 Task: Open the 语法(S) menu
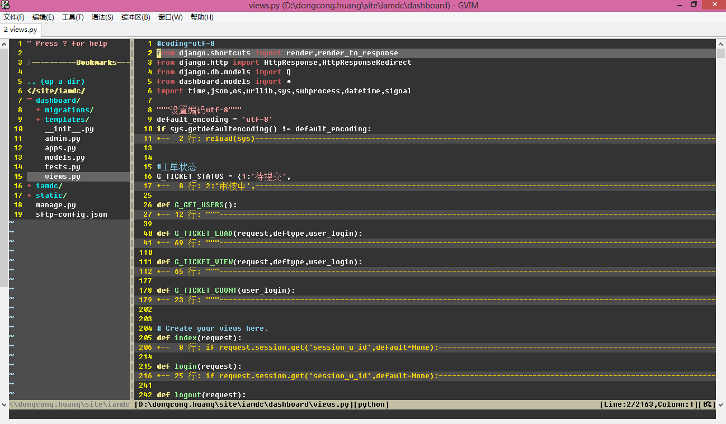click(x=102, y=17)
